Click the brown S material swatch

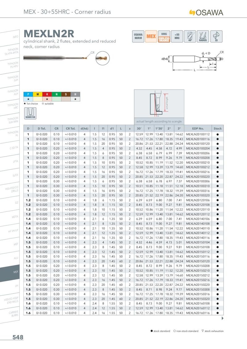[x=66, y=94]
